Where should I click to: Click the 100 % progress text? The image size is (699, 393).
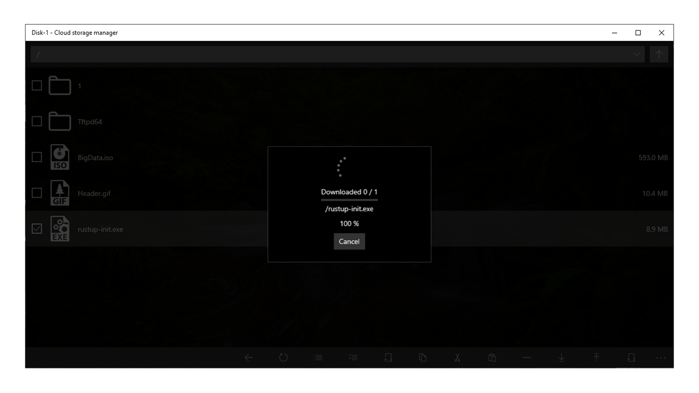(x=349, y=224)
